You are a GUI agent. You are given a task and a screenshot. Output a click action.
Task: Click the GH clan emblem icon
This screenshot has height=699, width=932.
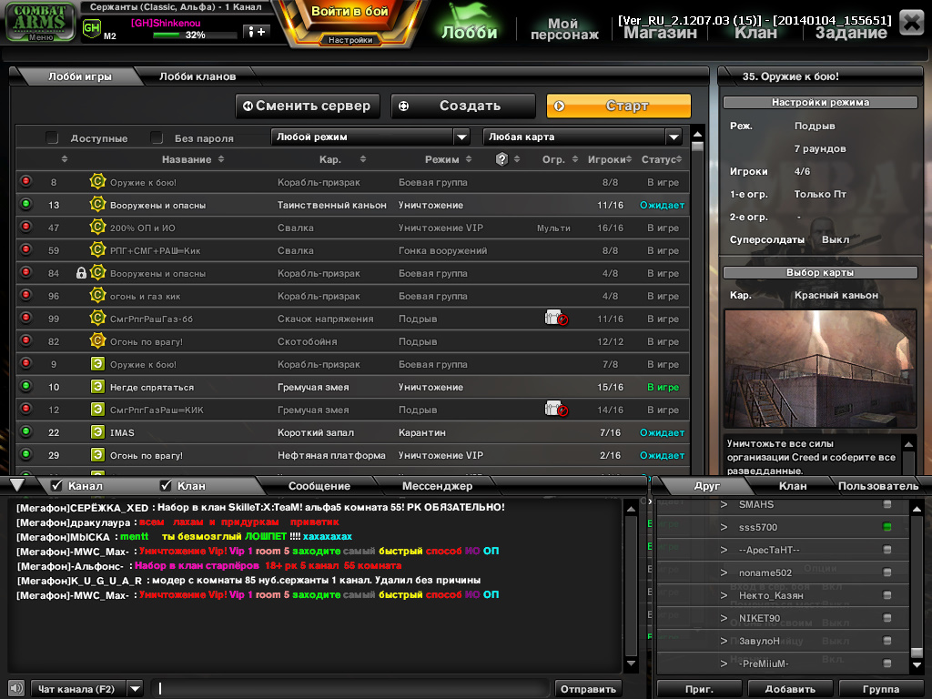coord(92,28)
